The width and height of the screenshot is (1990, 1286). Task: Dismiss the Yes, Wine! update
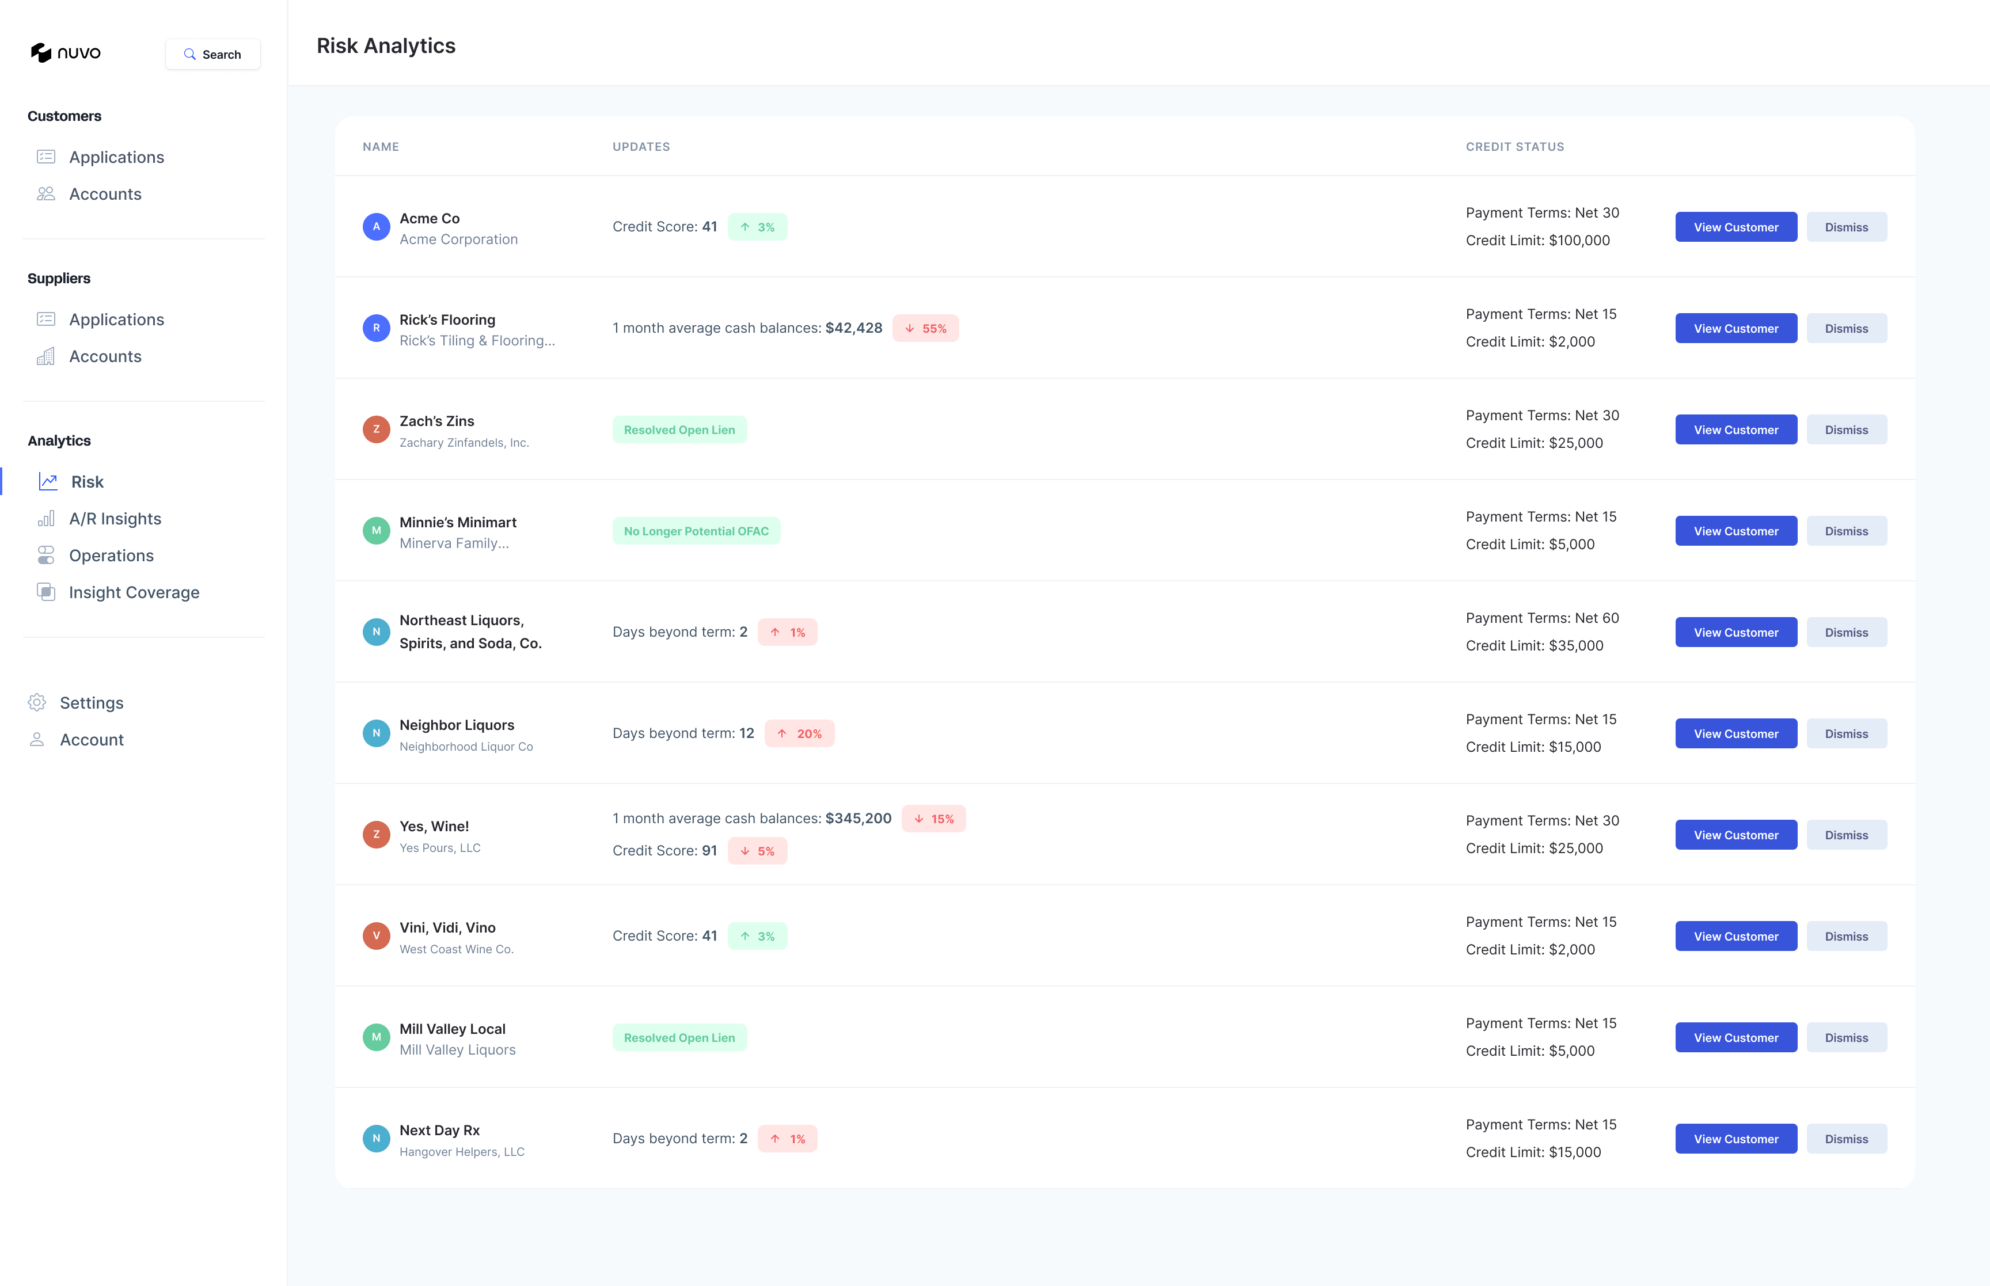[x=1845, y=835]
